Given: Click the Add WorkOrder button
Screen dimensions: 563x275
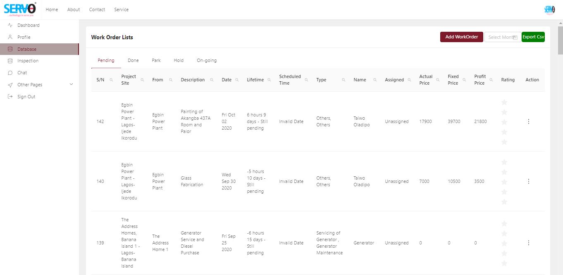Looking at the screenshot, I should (461, 37).
